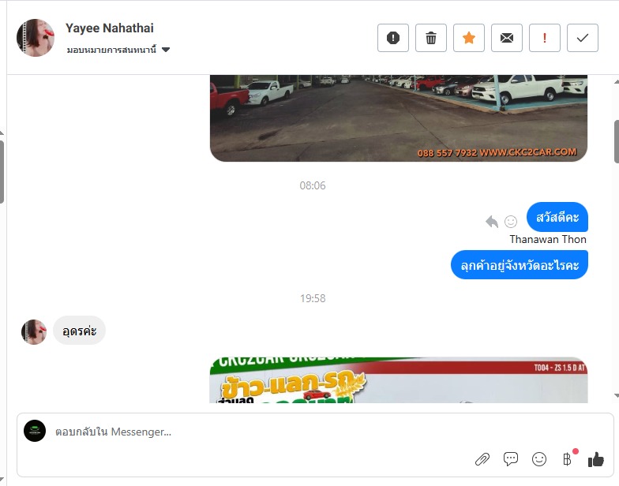Screen dimensions: 619x486
Task: Open Yayee Nahathai's profile picture in header
Action: [x=35, y=38]
